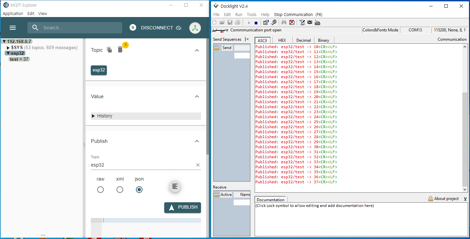Image resolution: width=470 pixels, height=239 pixels.
Task: Open Application menu in MQTT Explorer
Action: coord(13,14)
